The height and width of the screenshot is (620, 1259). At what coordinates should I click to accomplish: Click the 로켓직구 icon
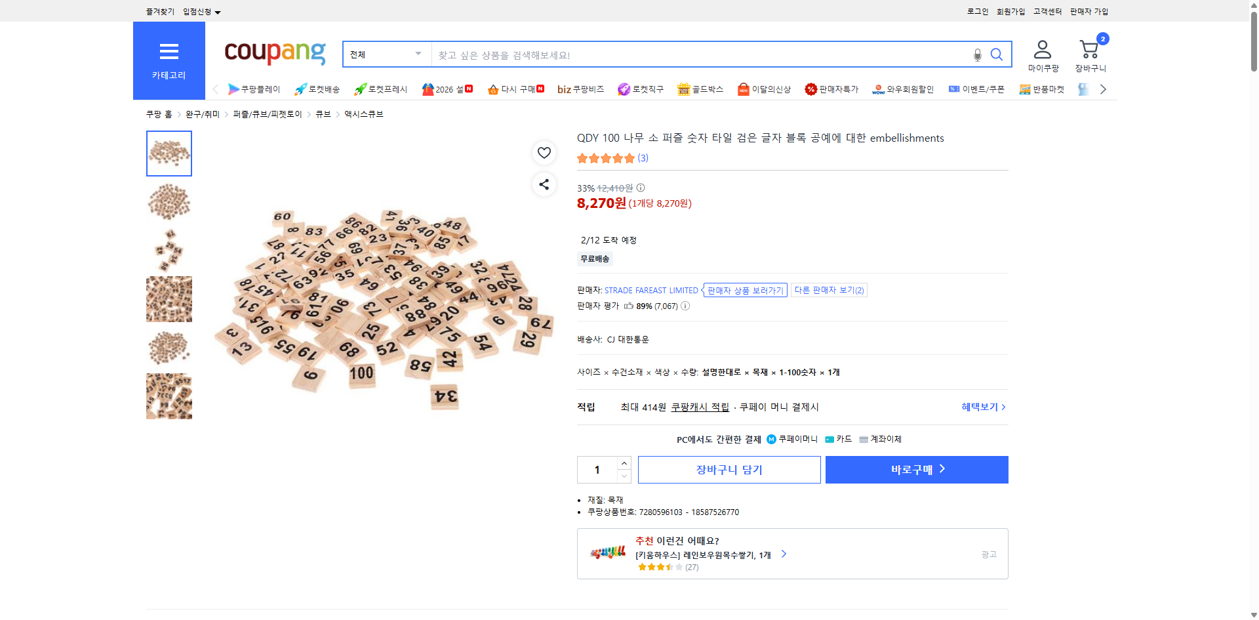click(641, 89)
